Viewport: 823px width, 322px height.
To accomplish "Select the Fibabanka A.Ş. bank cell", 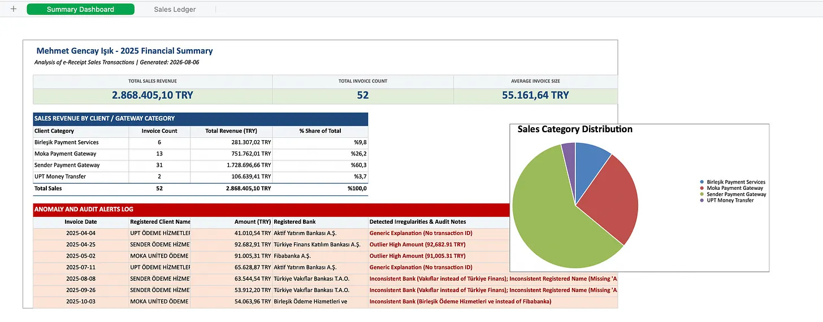I will click(x=320, y=256).
